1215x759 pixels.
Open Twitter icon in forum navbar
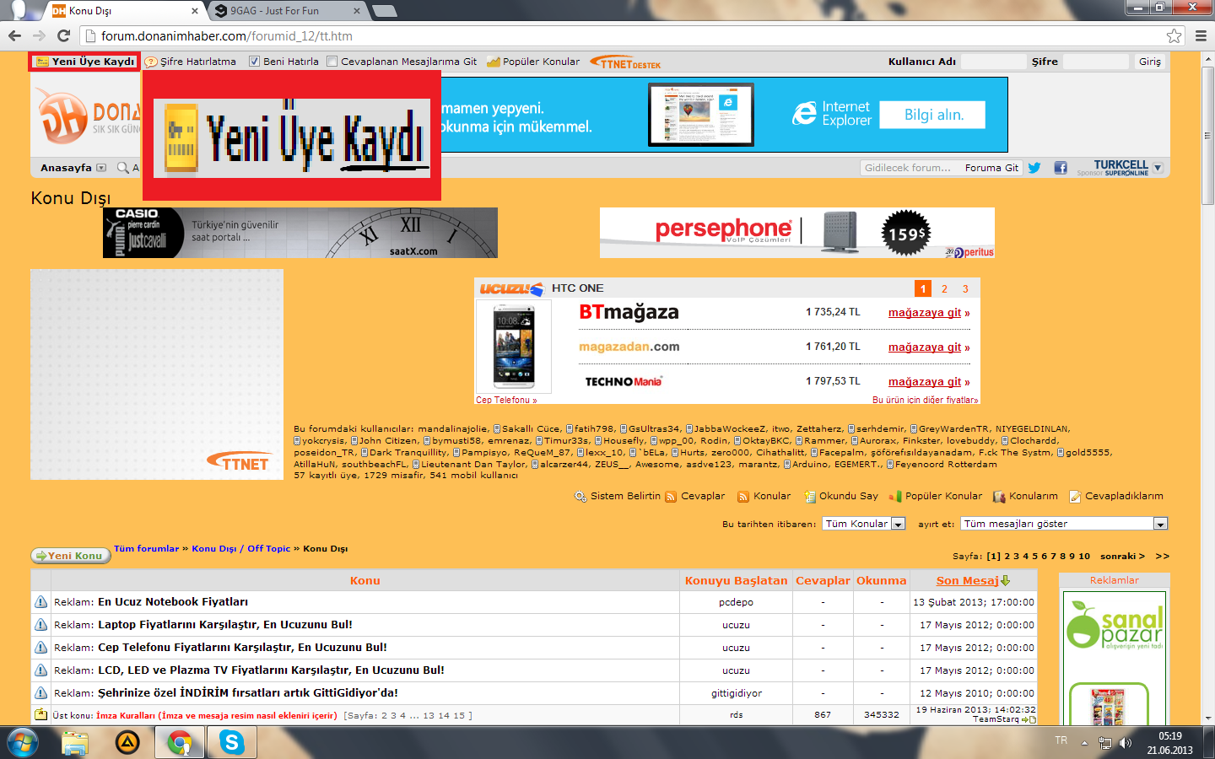[x=1034, y=168]
